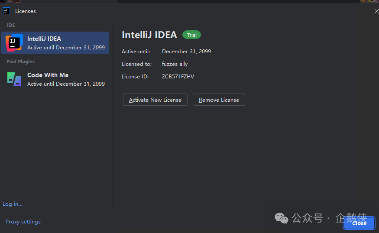Viewport: 379px width, 233px height.
Task: Click the License ID: label
Action: [x=135, y=77]
